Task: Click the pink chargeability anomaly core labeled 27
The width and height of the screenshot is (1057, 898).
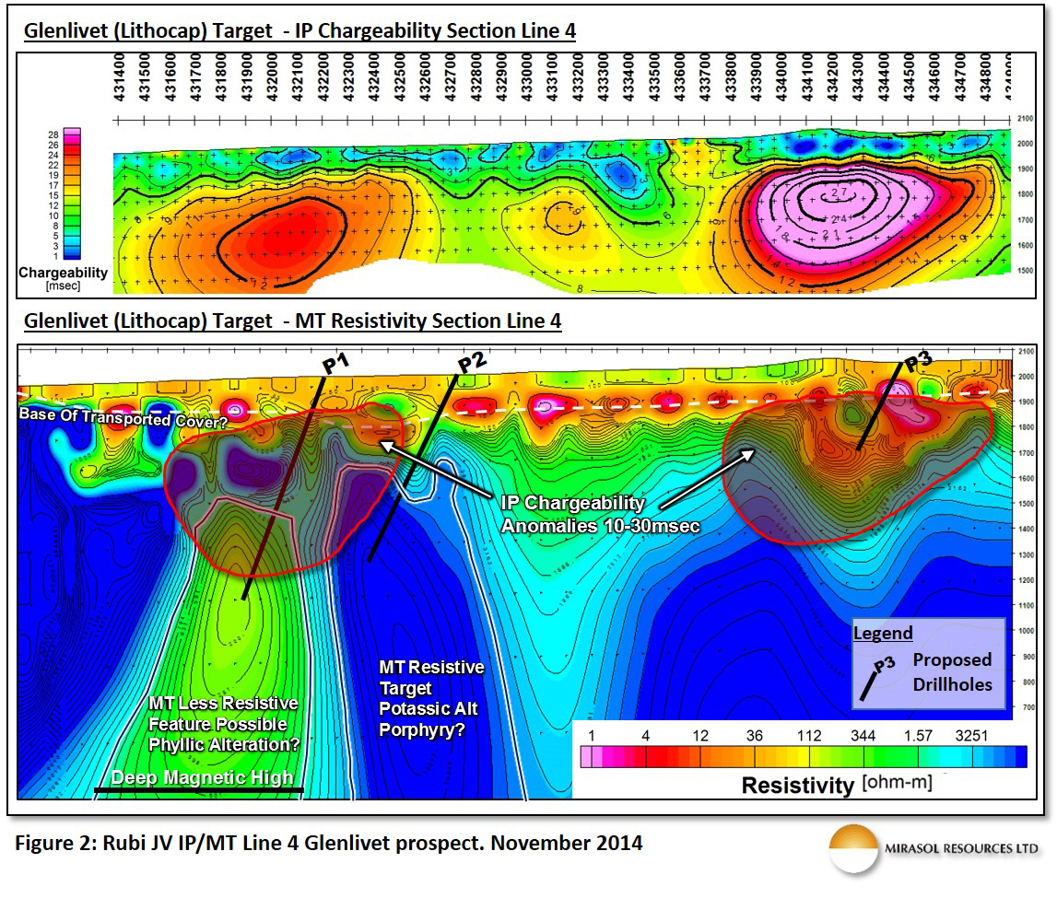Action: 838,195
